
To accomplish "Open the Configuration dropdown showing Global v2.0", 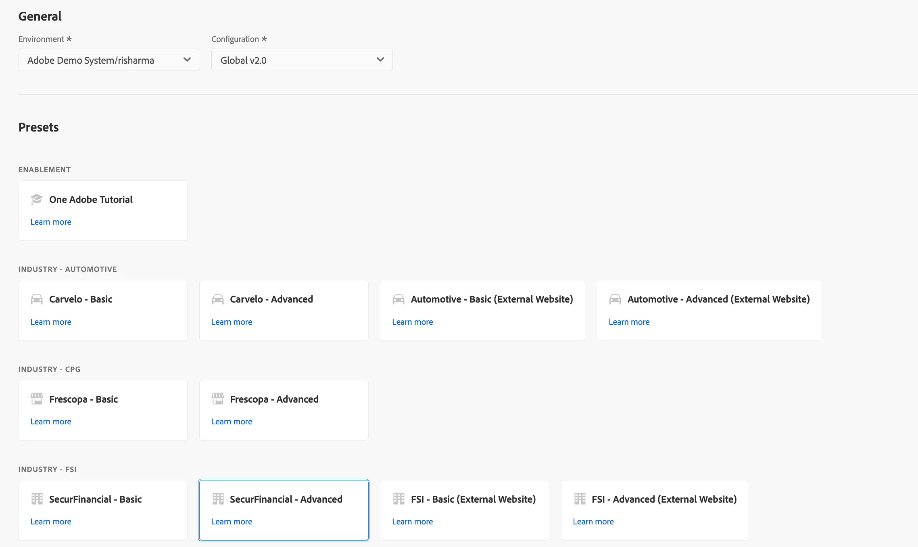I will click(302, 60).
